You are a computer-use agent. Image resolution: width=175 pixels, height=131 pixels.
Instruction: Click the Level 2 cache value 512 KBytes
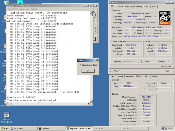coord(163,51)
